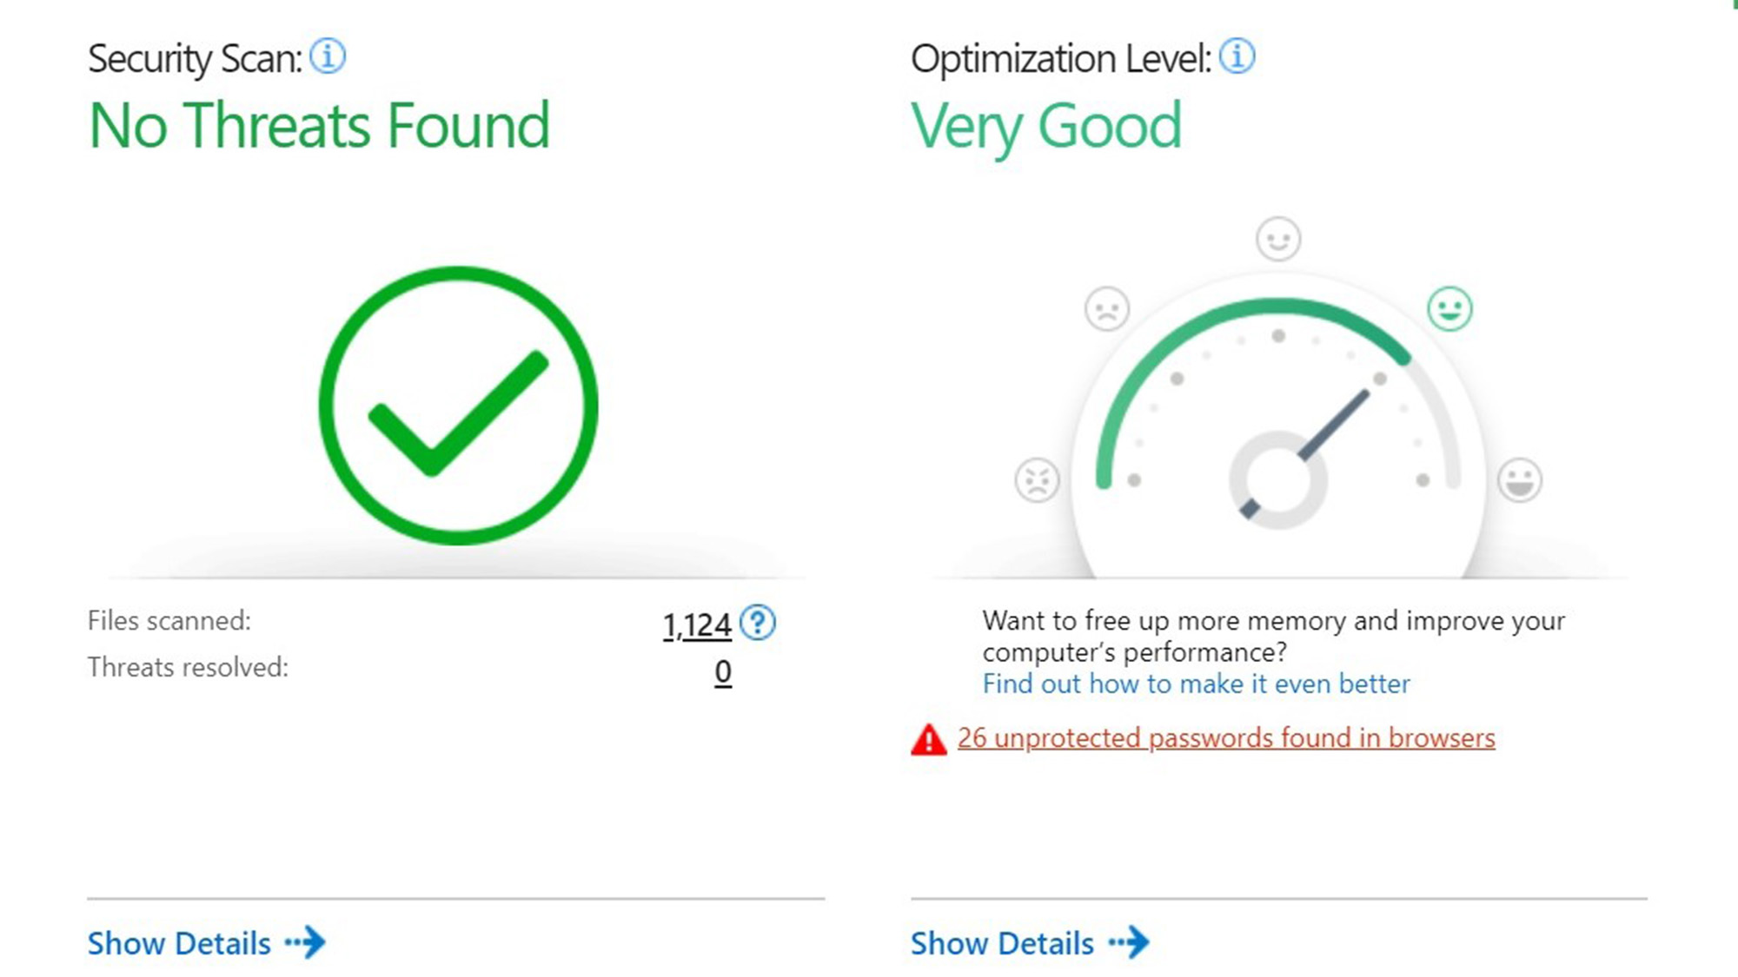The image size is (1738, 977).
Task: Open Show Details under Security Scan
Action: [179, 943]
